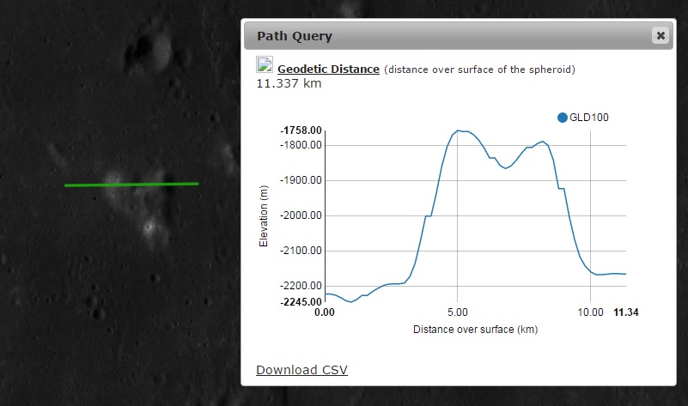Click the -1900.00 y-axis tick label

click(x=301, y=180)
